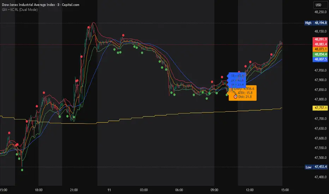Click the 09:00 time axis label
Image resolution: width=329 pixels, height=194 pixels.
[214, 190]
